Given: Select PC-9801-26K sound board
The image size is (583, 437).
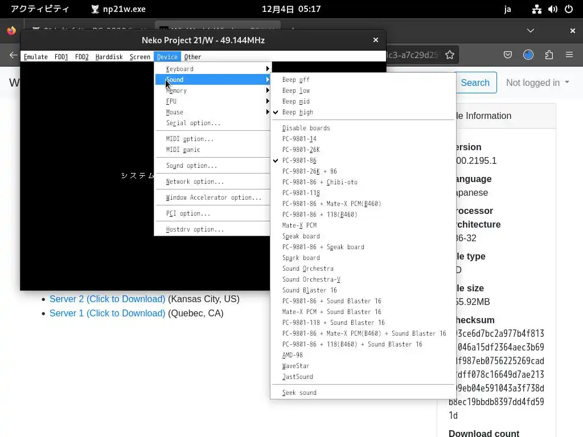Looking at the screenshot, I should (363, 150).
